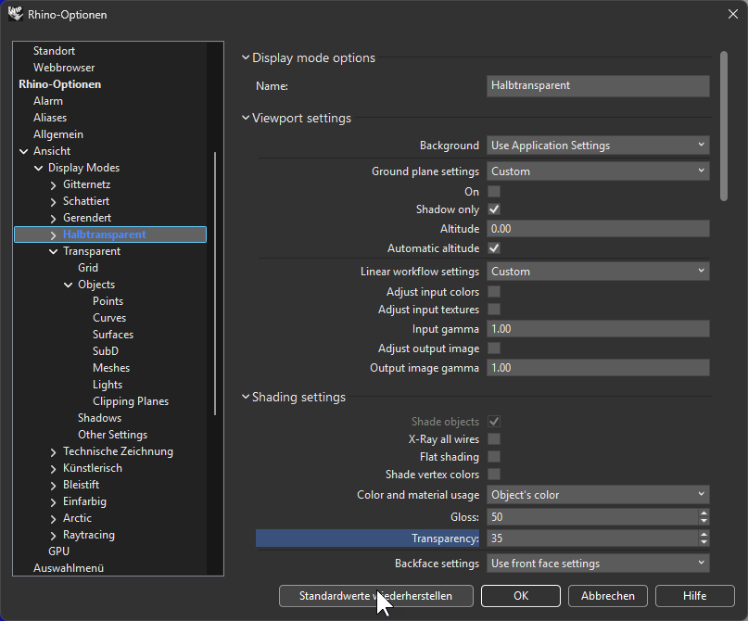Select Points under Objects
Image resolution: width=748 pixels, height=621 pixels.
108,301
